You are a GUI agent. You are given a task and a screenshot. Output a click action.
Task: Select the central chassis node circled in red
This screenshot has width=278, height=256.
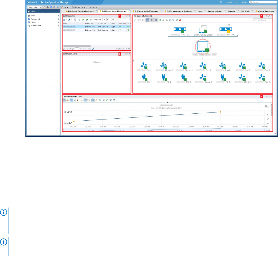[203, 47]
